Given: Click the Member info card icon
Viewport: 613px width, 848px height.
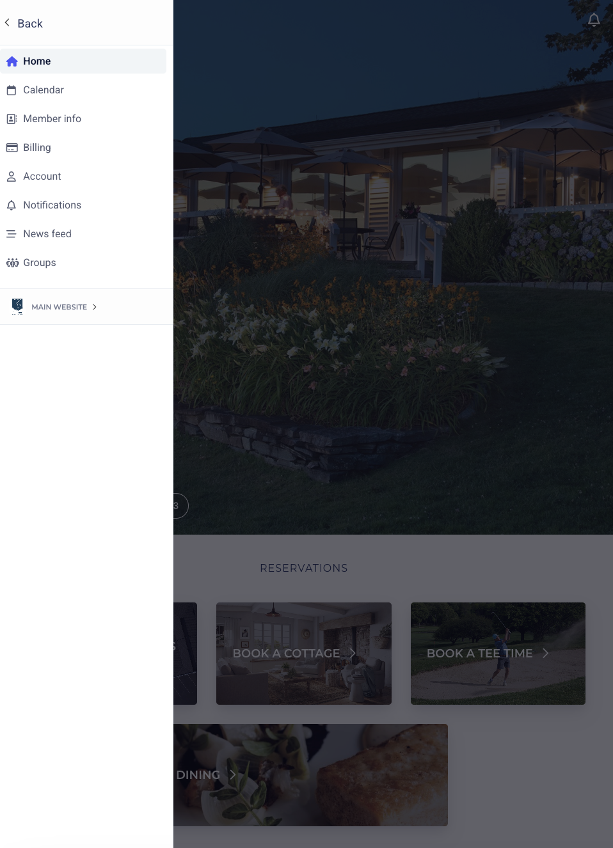Looking at the screenshot, I should coord(12,119).
